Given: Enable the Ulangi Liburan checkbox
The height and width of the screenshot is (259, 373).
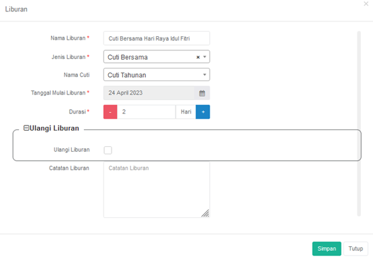Looking at the screenshot, I should tap(108, 150).
